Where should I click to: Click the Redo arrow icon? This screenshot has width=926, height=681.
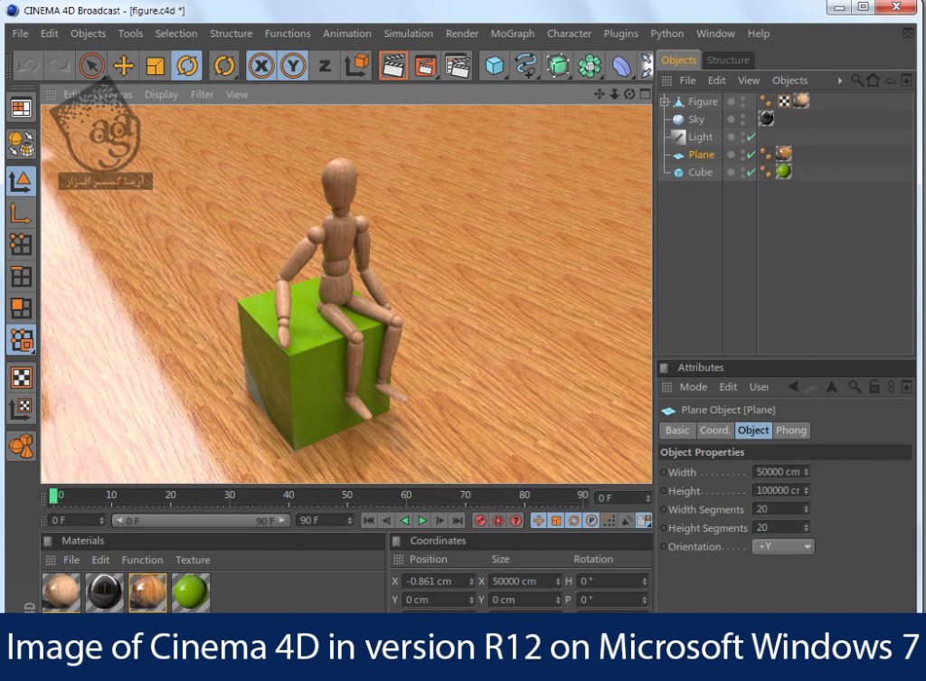pos(59,65)
